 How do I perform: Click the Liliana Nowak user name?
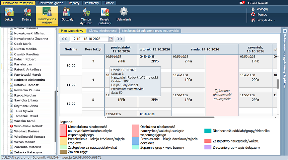(258, 3)
